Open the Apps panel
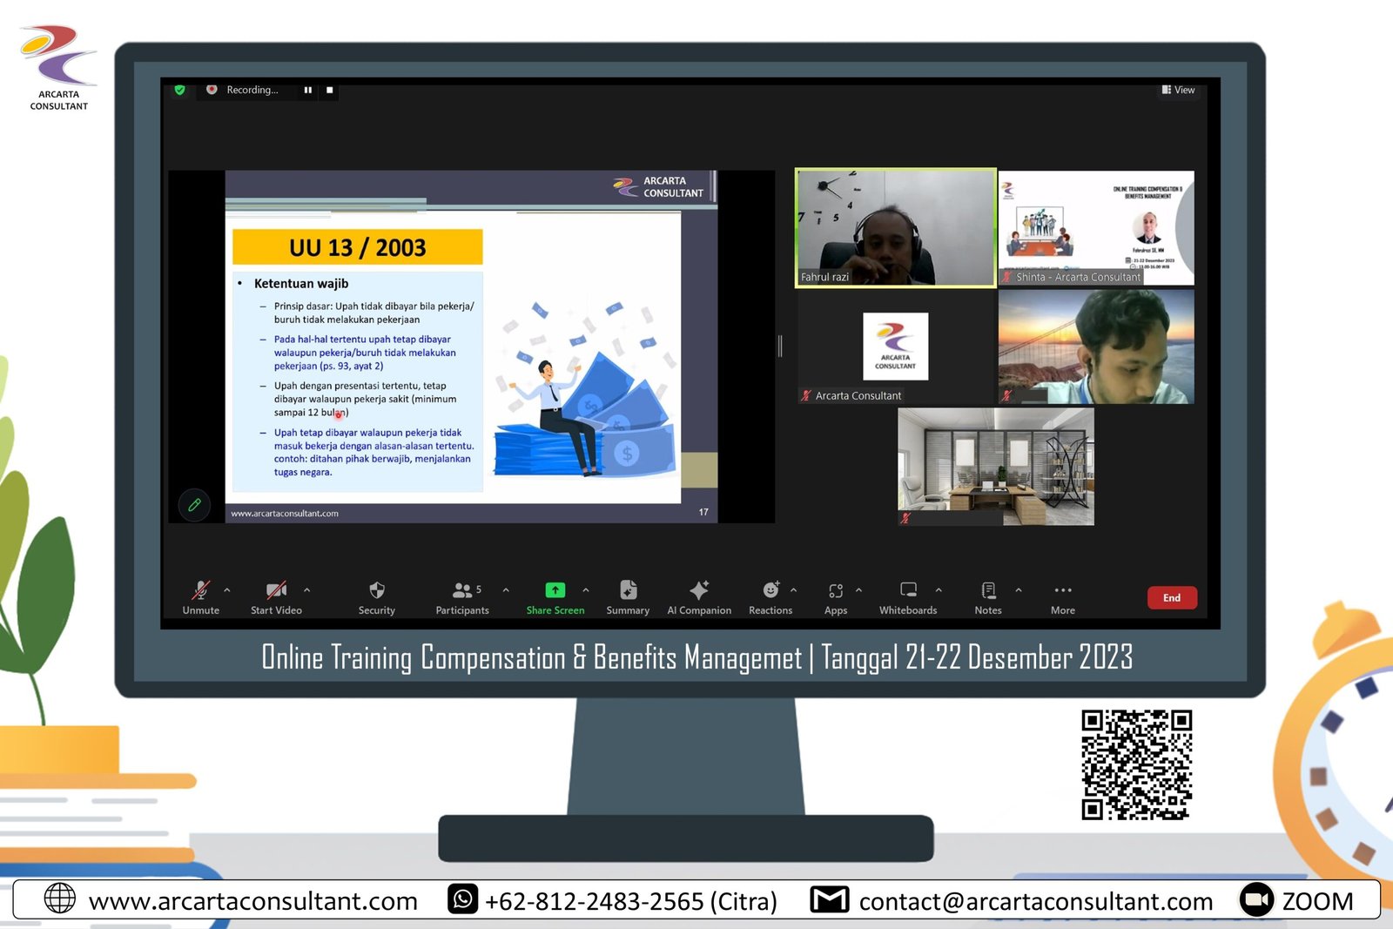Screen dimensions: 1393x929 point(835,591)
